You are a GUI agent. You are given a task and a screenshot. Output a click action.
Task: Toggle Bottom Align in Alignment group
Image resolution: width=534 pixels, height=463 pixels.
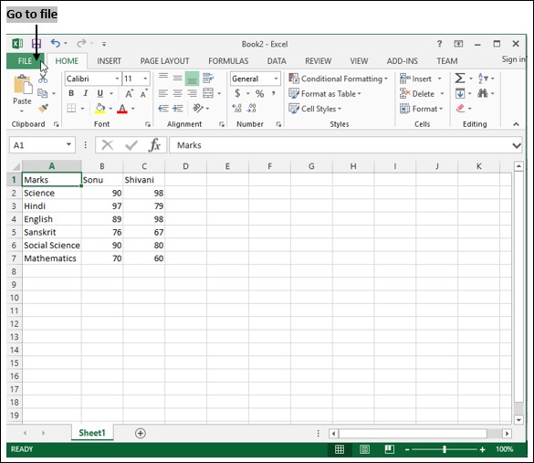tap(192, 79)
